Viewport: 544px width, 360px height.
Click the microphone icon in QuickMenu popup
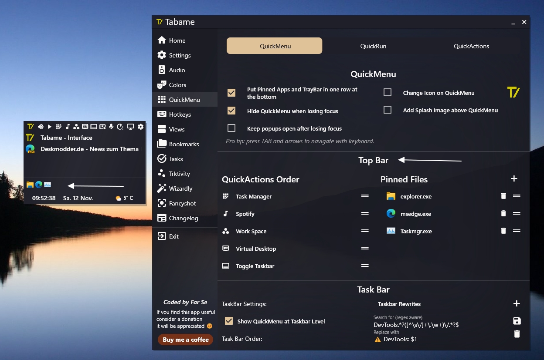[x=111, y=127]
